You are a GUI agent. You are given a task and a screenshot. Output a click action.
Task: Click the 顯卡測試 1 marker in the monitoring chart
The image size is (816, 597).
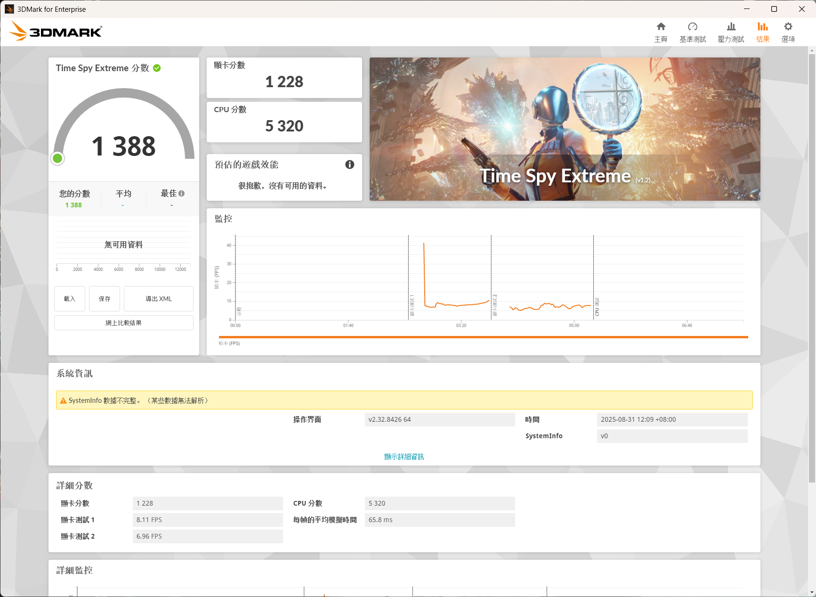click(412, 305)
